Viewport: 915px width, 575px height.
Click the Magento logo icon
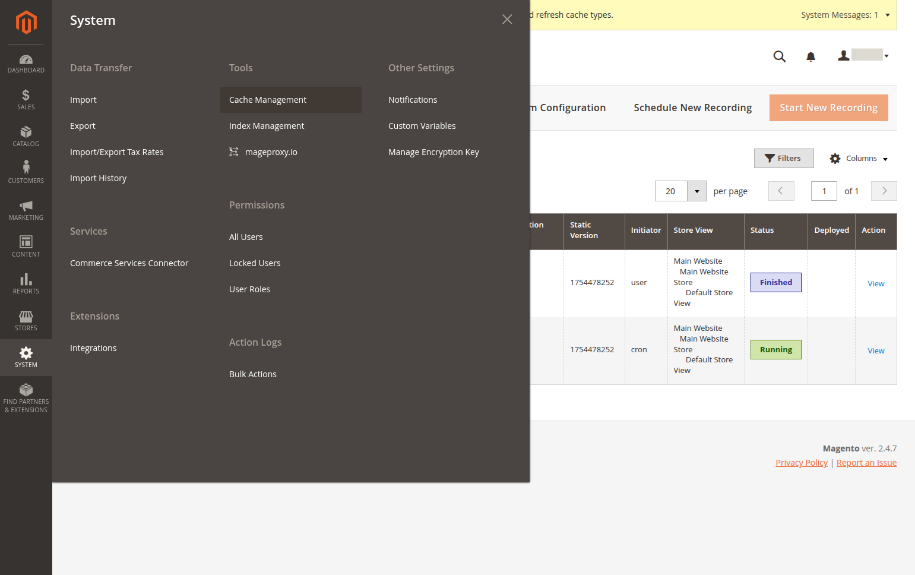(x=26, y=23)
